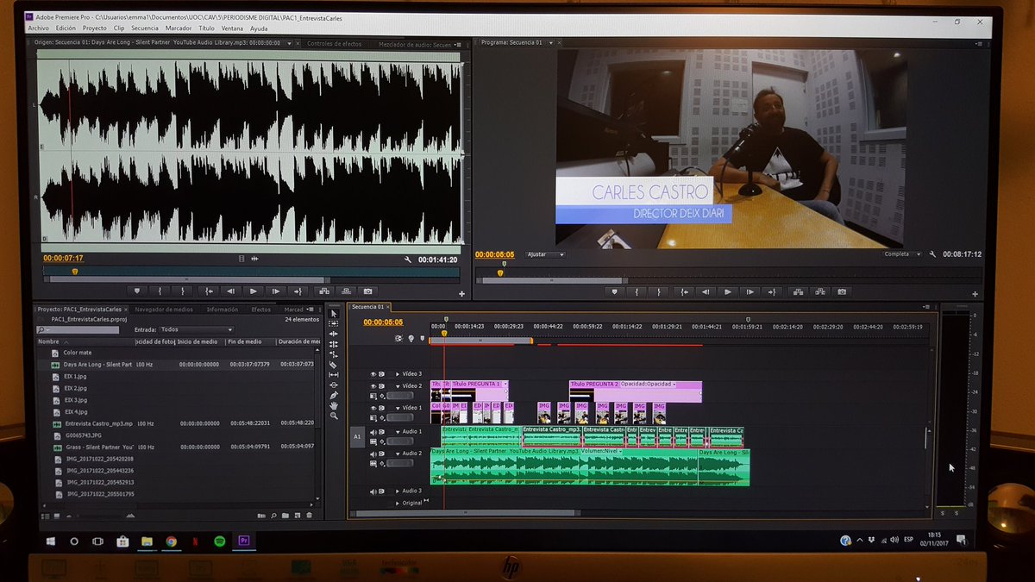The image size is (1035, 582).
Task: Click Insert button in Source monitor
Action: [x=324, y=291]
